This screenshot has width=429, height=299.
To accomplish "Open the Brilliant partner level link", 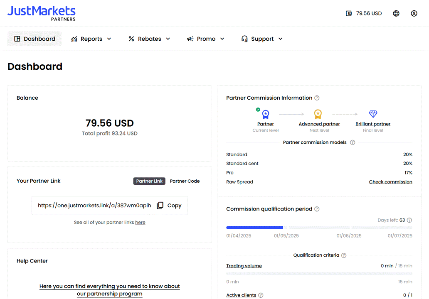I will 373,124.
